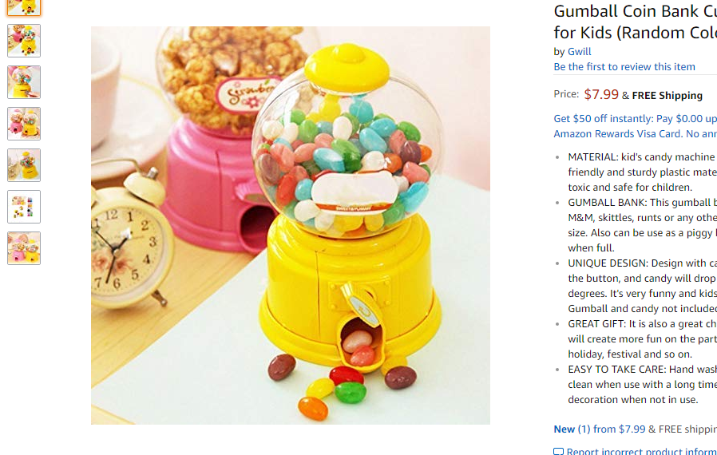Click the MATERIAL bullet point description

click(642, 172)
